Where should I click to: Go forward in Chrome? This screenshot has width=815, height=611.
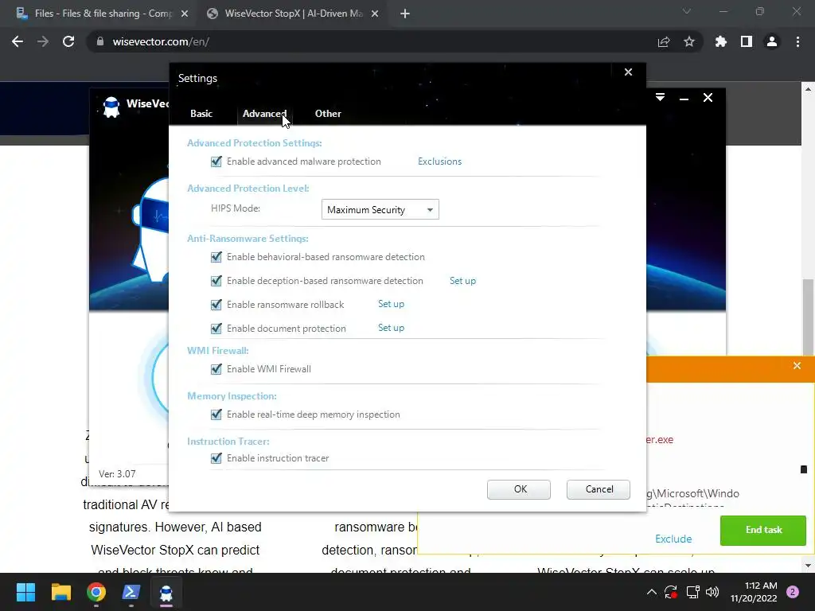(x=43, y=41)
